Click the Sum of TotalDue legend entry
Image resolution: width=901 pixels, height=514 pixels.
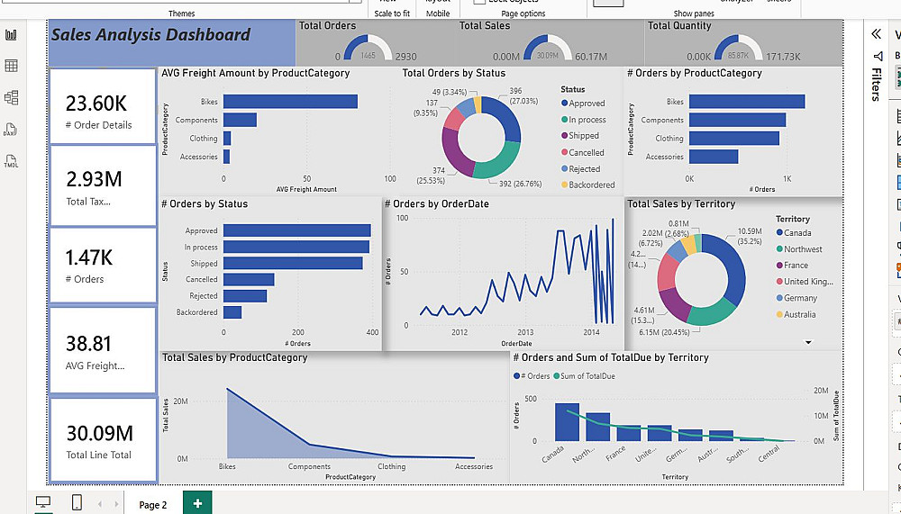tap(584, 376)
